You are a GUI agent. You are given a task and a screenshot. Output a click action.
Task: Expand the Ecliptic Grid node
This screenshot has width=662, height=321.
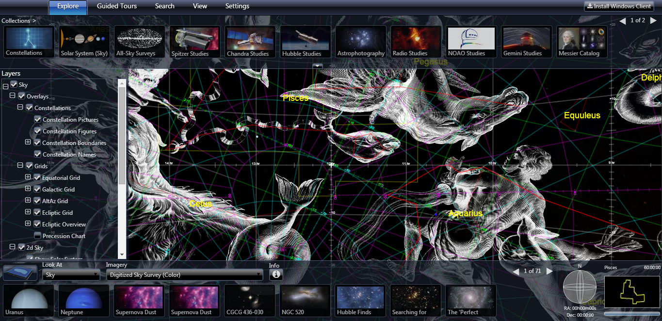[x=28, y=212]
